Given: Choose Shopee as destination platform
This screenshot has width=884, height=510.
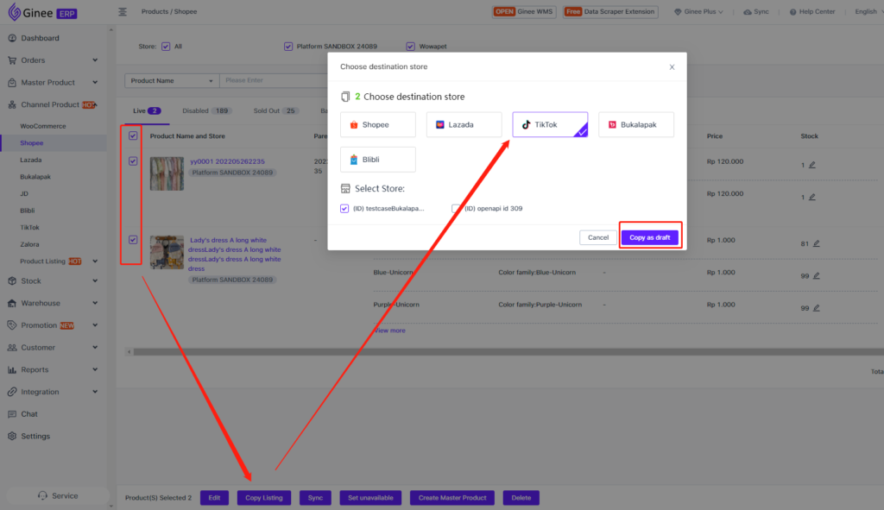Looking at the screenshot, I should point(378,124).
